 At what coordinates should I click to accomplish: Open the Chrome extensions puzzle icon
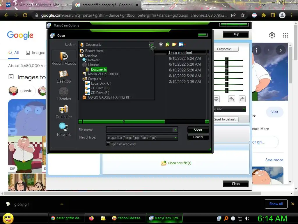pos(263,15)
